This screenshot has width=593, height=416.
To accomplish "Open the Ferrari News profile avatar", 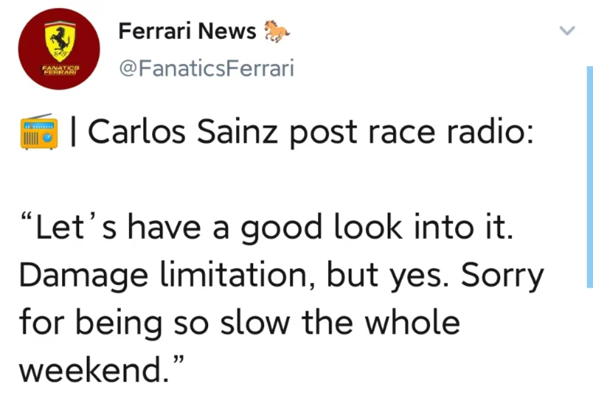I will [59, 49].
